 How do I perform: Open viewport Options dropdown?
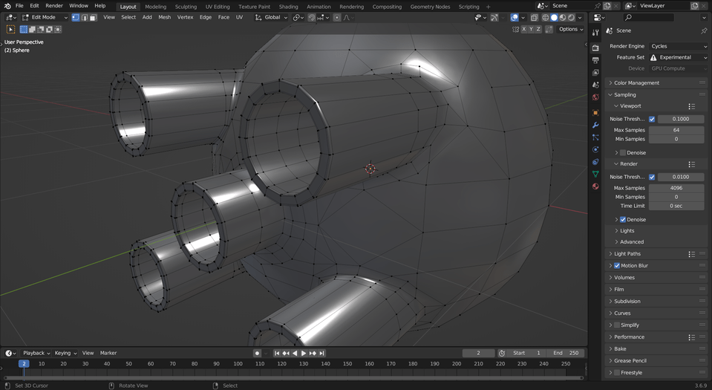(x=571, y=29)
